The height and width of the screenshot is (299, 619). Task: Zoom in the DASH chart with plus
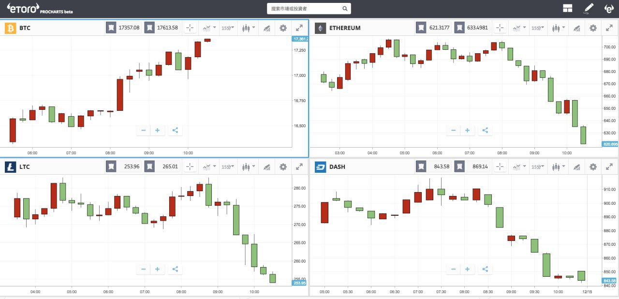(467, 269)
